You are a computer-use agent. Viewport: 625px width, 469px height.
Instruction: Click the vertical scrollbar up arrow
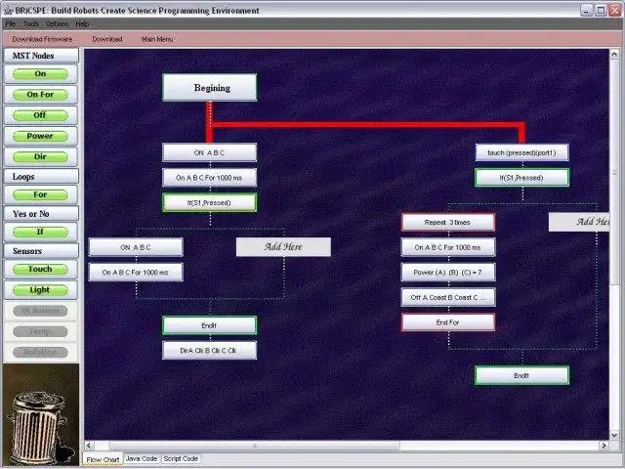[614, 55]
